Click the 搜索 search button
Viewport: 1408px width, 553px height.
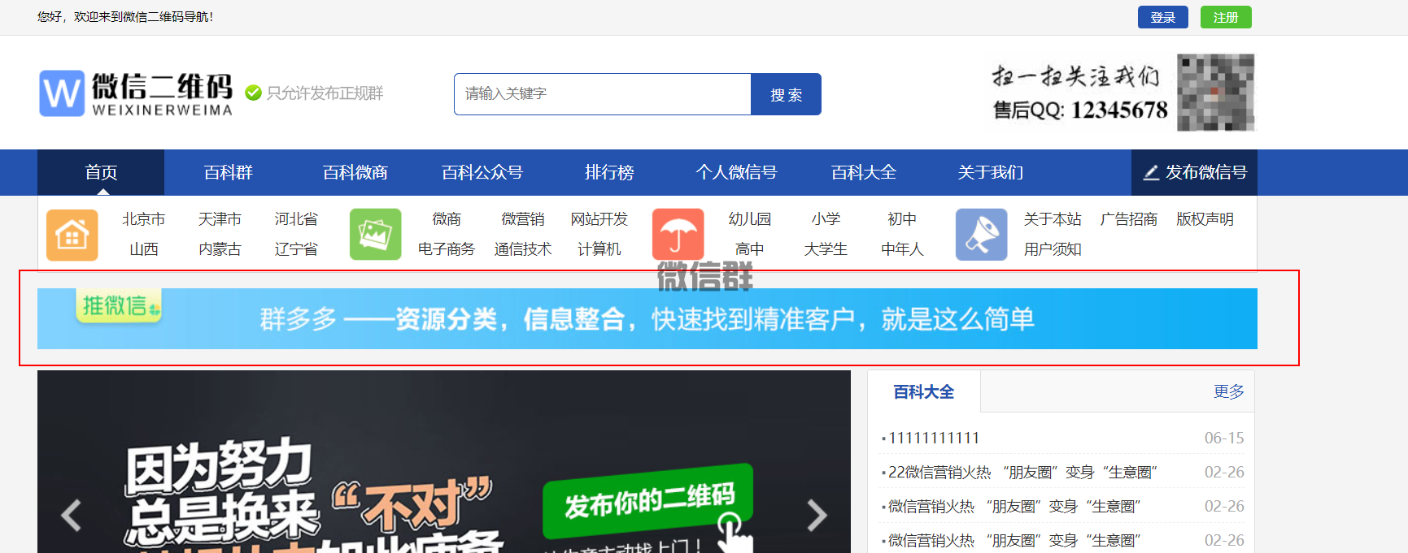[x=786, y=94]
